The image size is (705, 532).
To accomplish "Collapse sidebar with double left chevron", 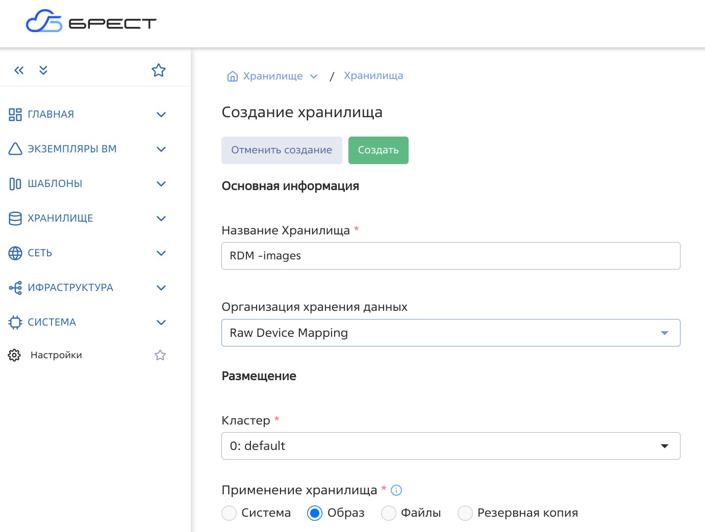I will coord(19,70).
